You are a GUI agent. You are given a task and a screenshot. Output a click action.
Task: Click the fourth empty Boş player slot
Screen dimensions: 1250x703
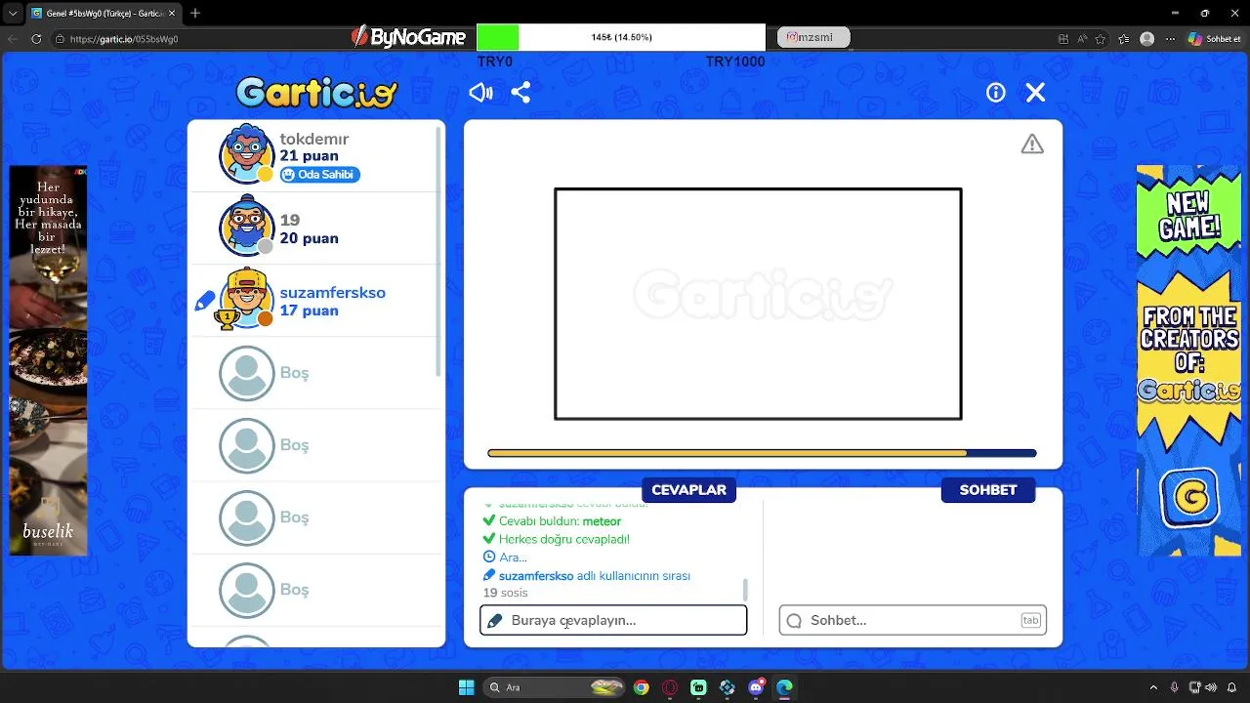[316, 590]
